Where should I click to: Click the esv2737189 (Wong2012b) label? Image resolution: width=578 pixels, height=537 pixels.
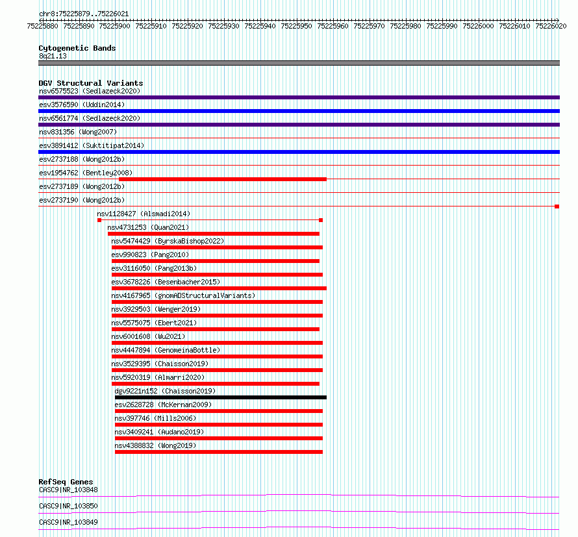tap(82, 186)
